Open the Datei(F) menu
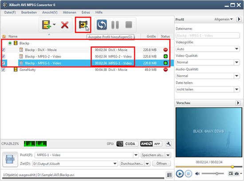This screenshot has width=244, height=181. (x=10, y=12)
